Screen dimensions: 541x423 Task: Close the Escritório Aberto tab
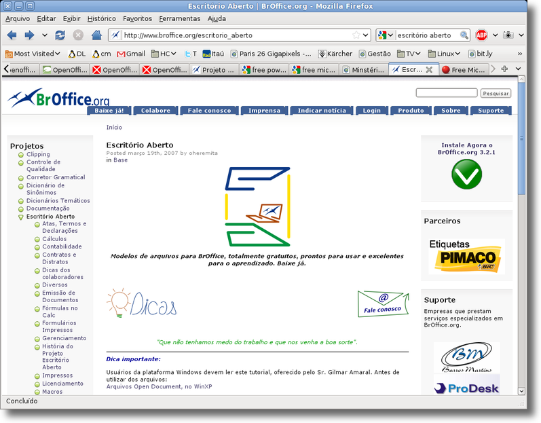tap(429, 70)
